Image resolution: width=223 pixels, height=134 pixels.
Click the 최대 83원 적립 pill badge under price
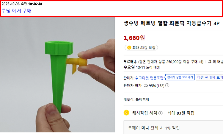click(141, 48)
